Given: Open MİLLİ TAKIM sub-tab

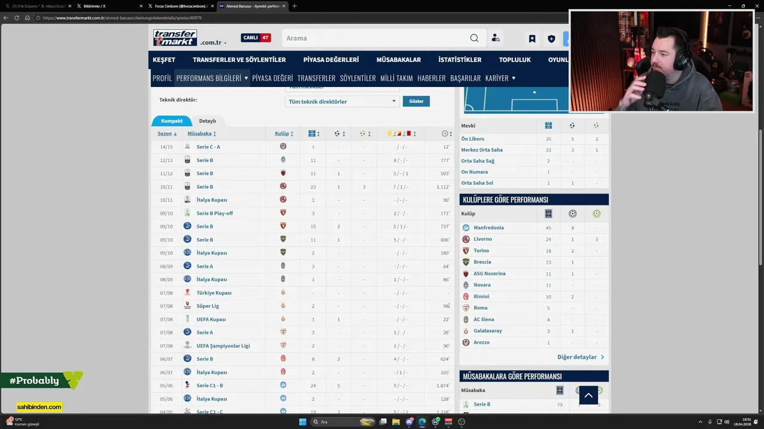Looking at the screenshot, I should tap(396, 78).
